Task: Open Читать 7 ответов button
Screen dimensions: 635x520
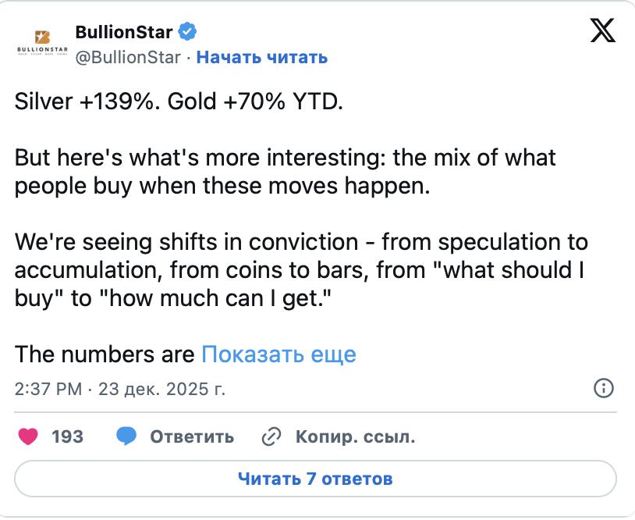Action: click(314, 479)
